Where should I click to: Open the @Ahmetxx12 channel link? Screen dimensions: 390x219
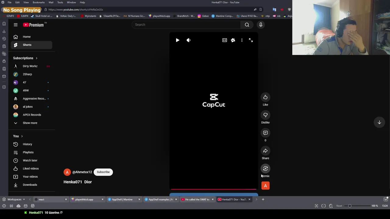click(82, 172)
